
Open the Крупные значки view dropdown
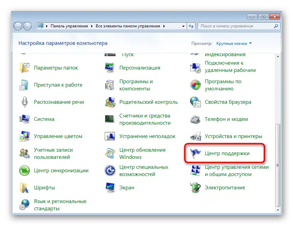coord(234,43)
